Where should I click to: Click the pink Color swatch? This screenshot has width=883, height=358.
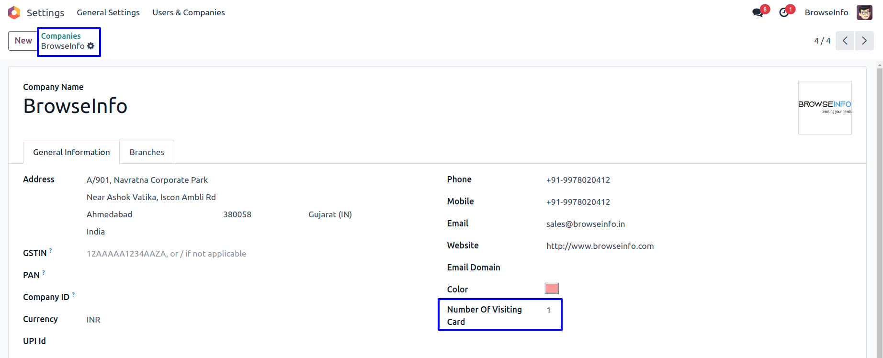552,288
